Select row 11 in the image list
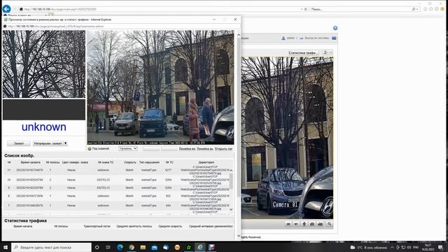 coord(118,170)
